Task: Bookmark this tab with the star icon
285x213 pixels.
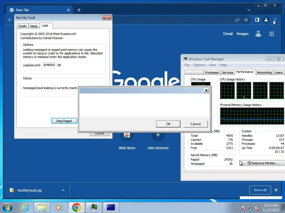Action: pos(246,20)
